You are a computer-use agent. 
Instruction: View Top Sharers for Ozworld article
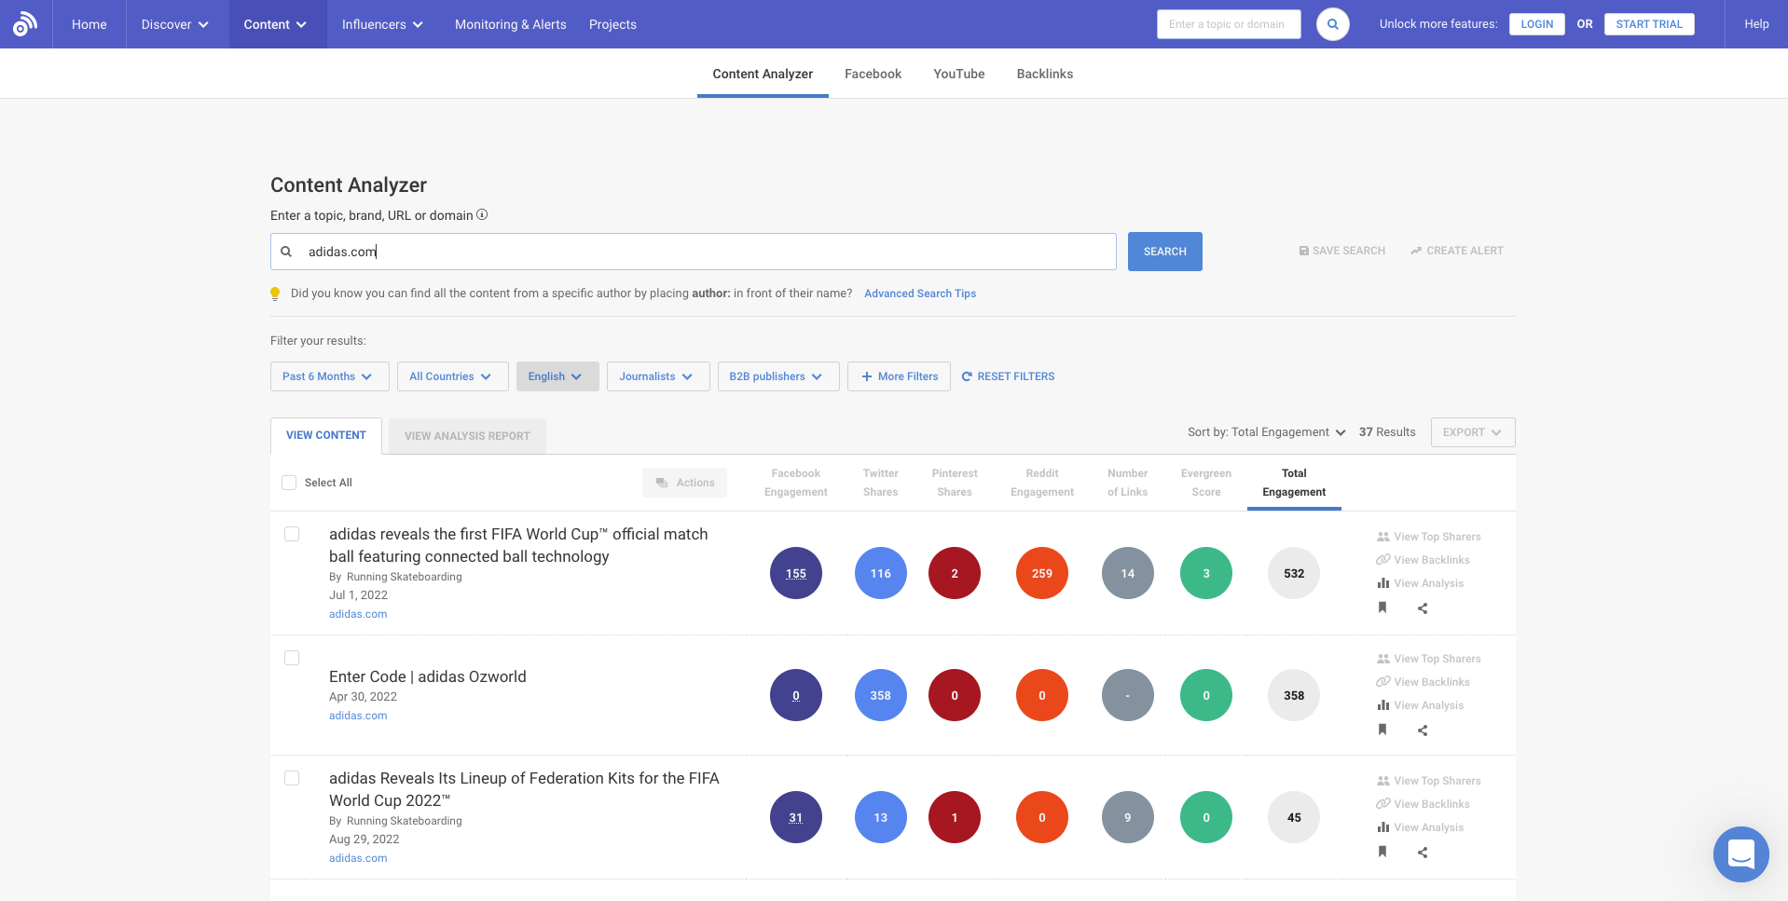point(1429,659)
